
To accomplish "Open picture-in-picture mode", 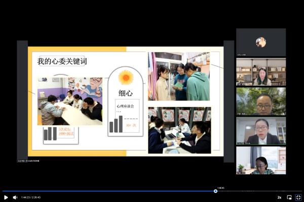I will tap(289, 197).
